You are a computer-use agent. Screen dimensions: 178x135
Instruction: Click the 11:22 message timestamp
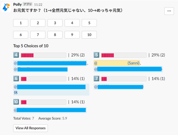[x=38, y=5]
